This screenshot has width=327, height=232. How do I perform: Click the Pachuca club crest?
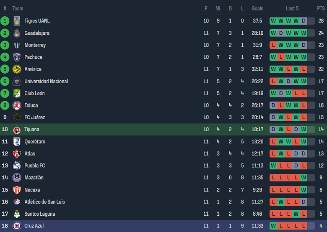click(17, 57)
